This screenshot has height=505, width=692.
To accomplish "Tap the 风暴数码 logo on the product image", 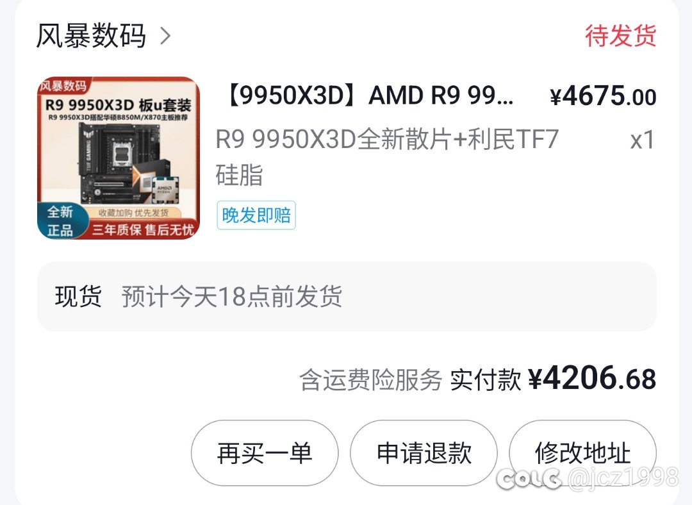I will tap(64, 85).
